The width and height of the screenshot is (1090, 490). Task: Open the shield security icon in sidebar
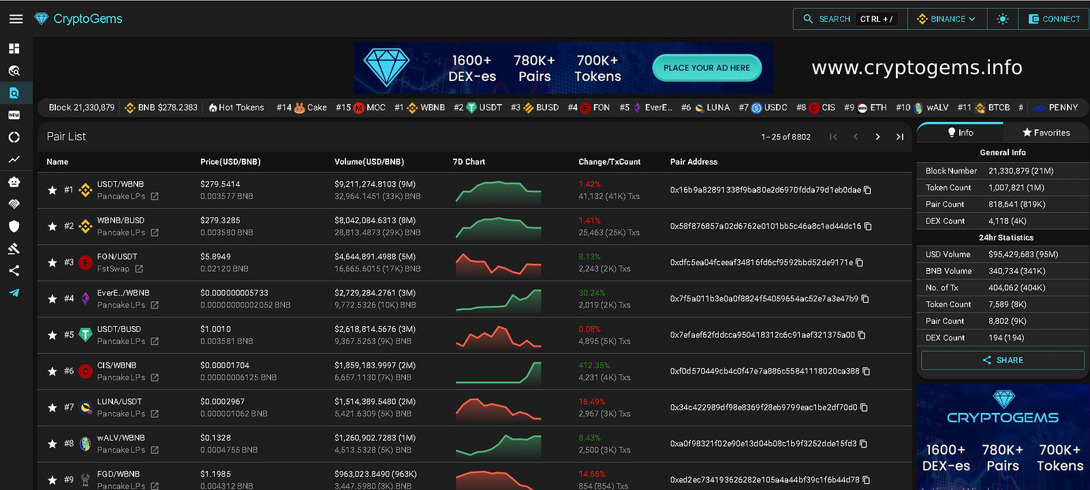[14, 227]
